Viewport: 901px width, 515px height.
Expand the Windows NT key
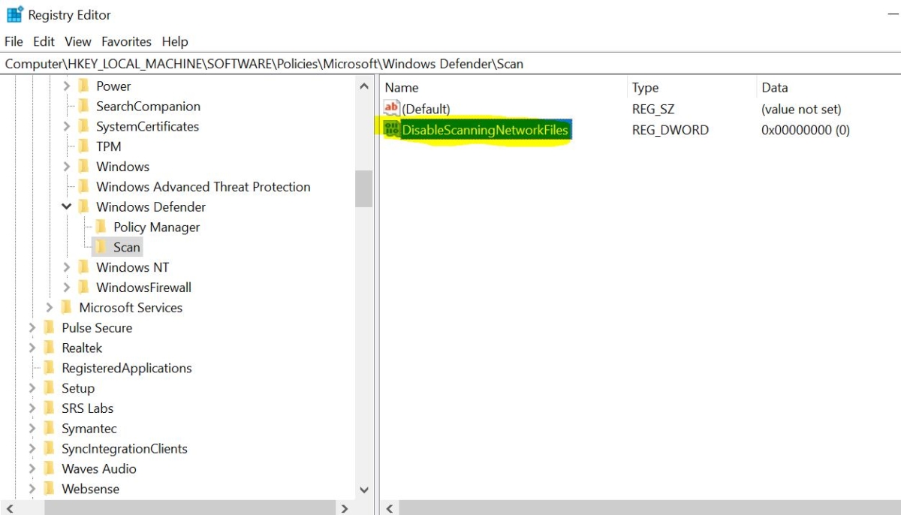(x=66, y=267)
